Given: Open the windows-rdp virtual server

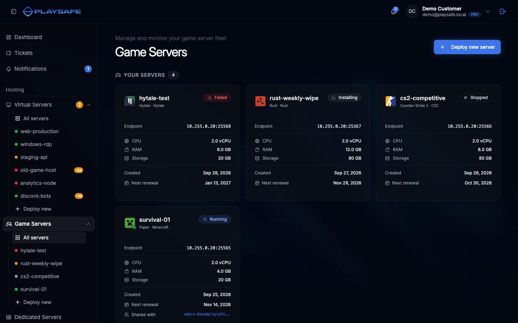Looking at the screenshot, I should (49, 144).
